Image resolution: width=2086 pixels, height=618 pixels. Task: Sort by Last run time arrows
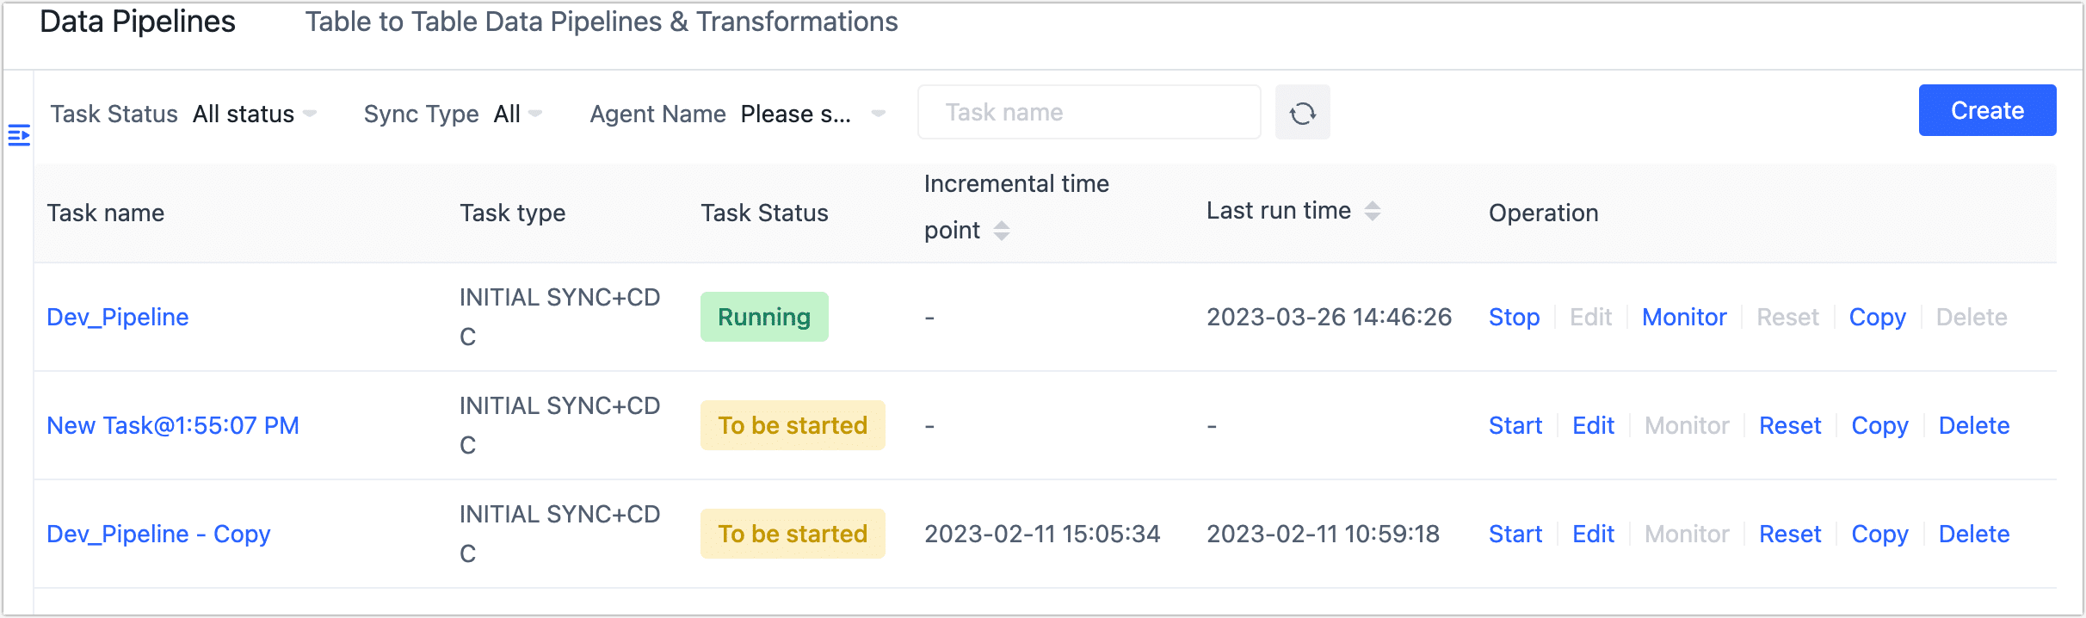[1373, 211]
